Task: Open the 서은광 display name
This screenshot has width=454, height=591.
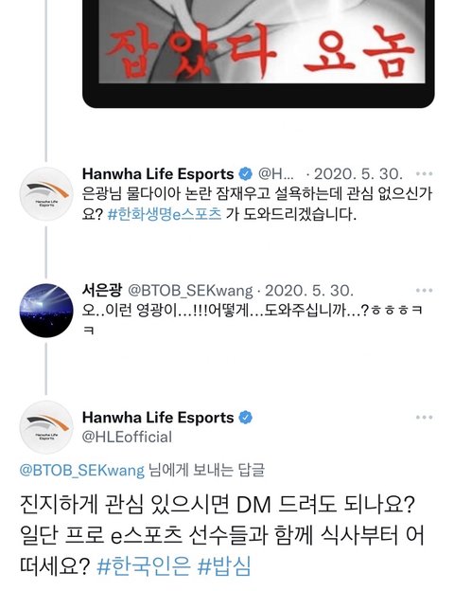Action: [102, 290]
